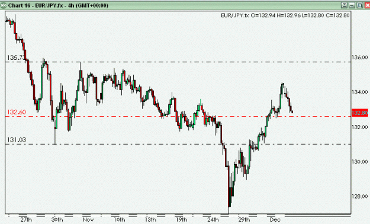Click the 128.00 price axis label
The image size is (370, 224).
pyautogui.click(x=359, y=197)
